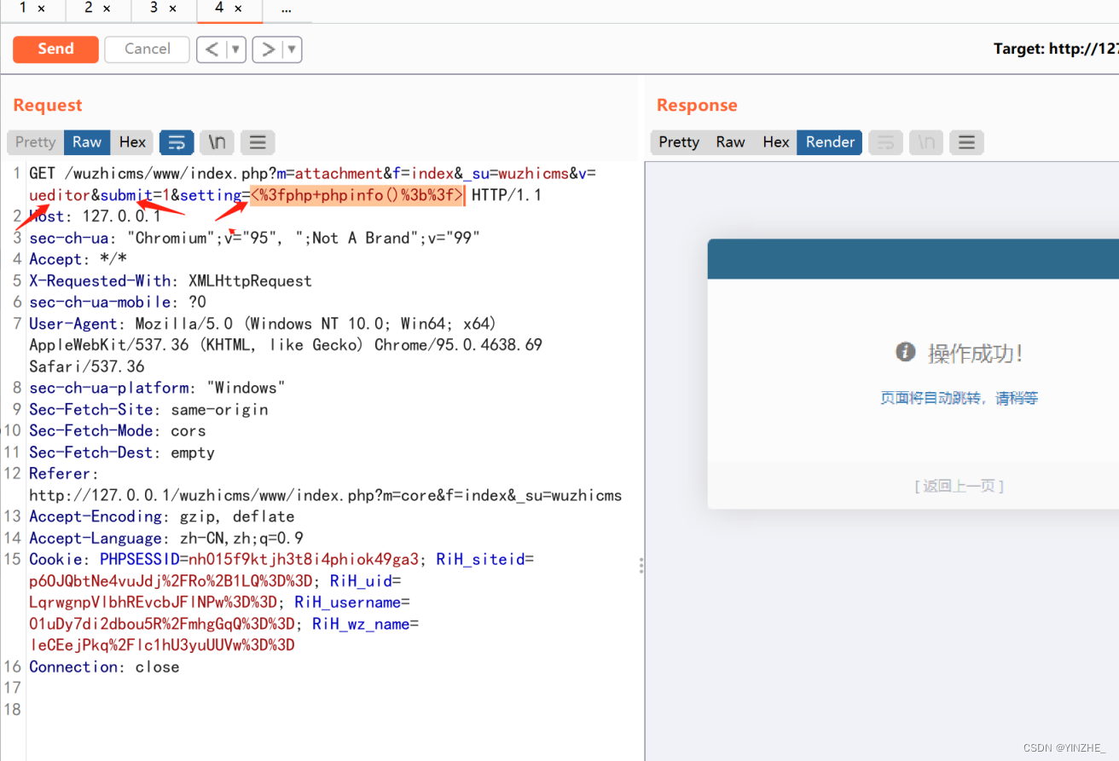Click the orange Send button
1119x761 pixels.
55,49
